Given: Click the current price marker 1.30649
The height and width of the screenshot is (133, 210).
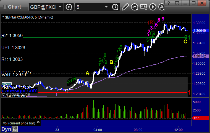Looking at the screenshot, I should 200,31.
